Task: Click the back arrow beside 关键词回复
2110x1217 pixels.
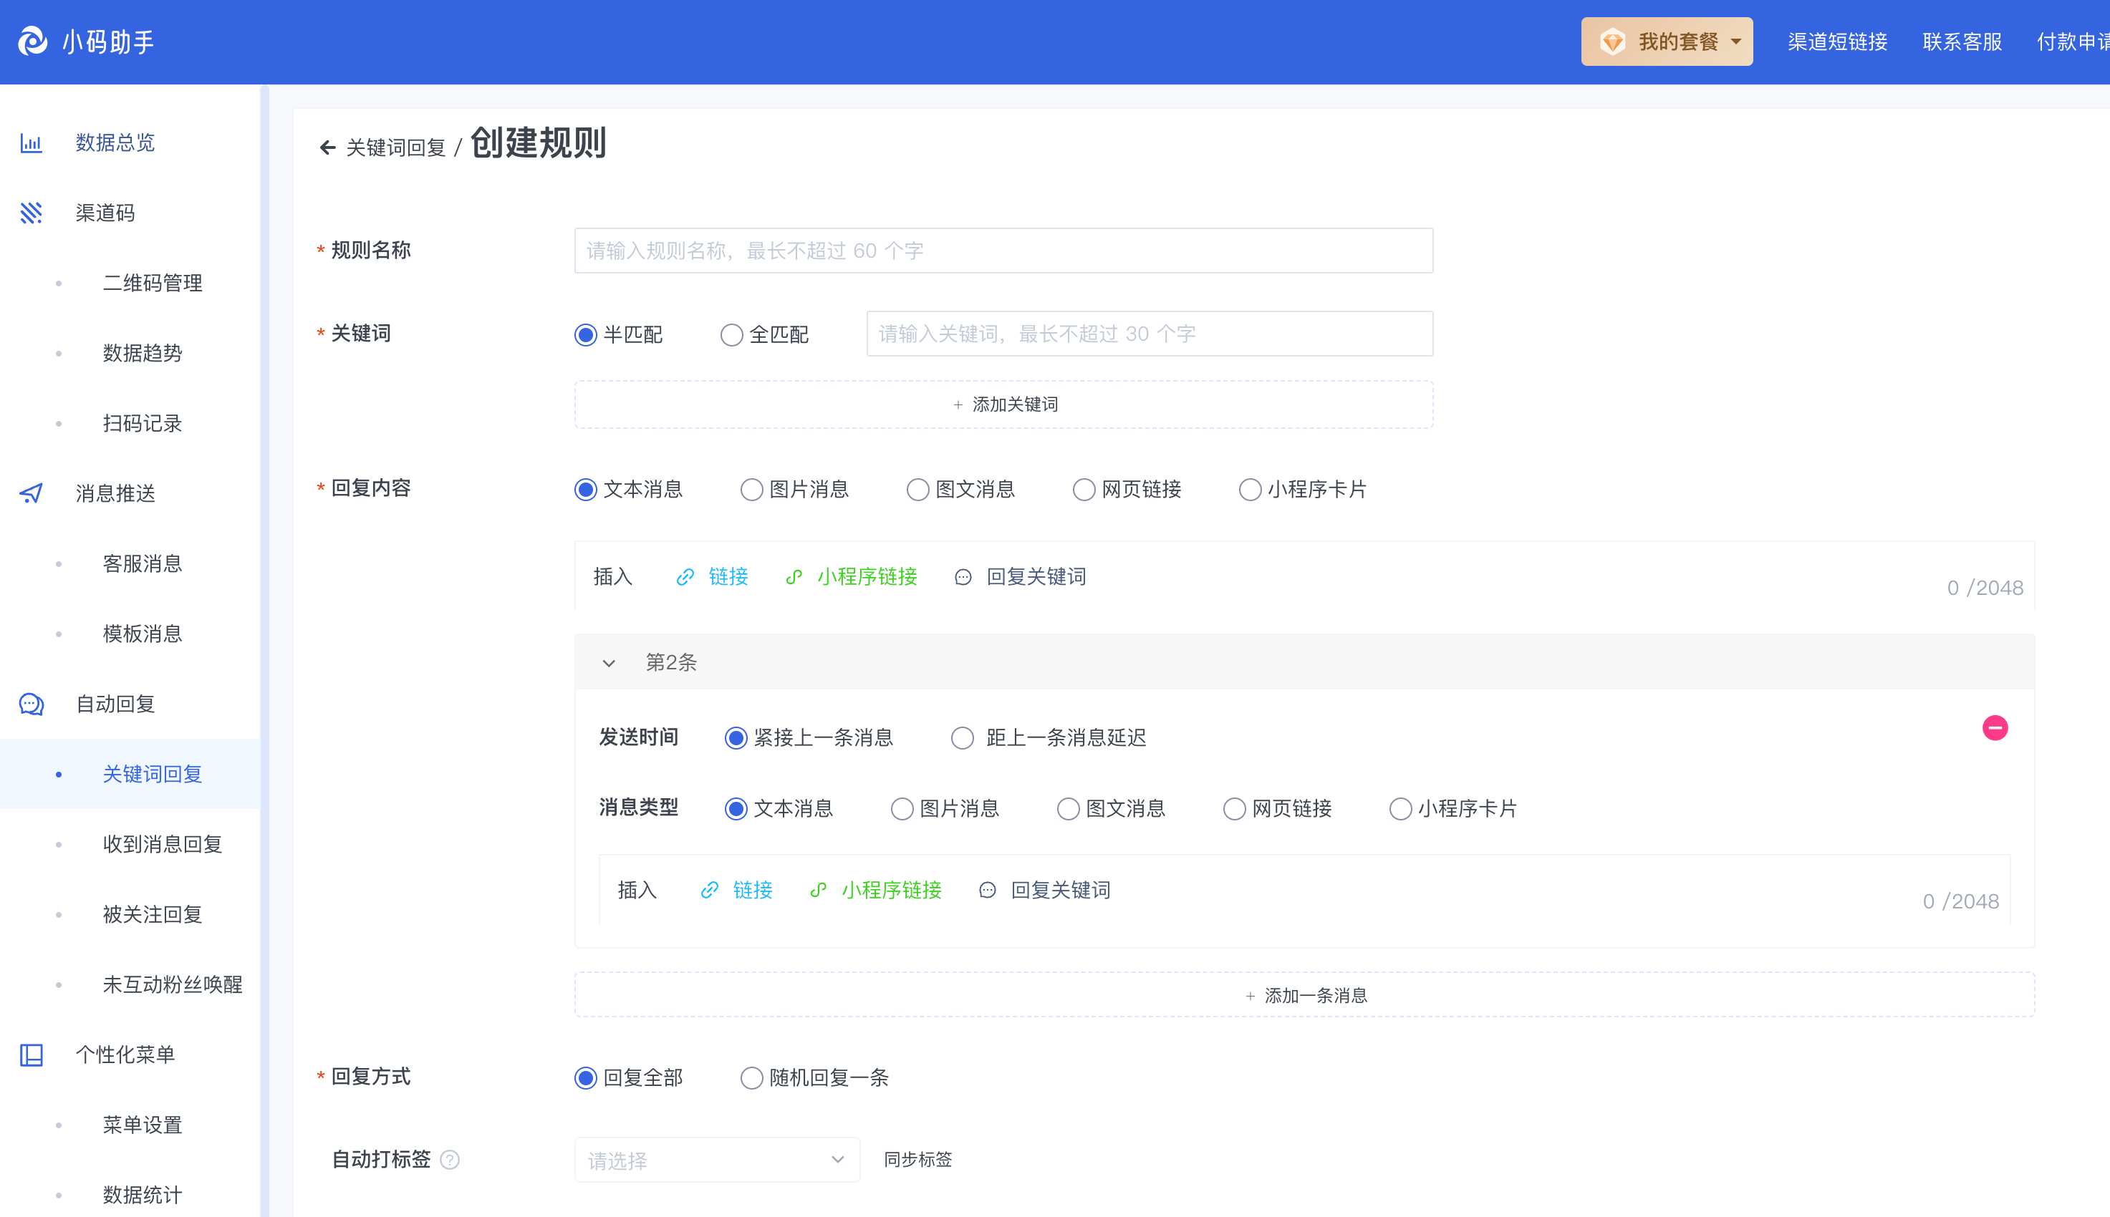Action: (328, 148)
